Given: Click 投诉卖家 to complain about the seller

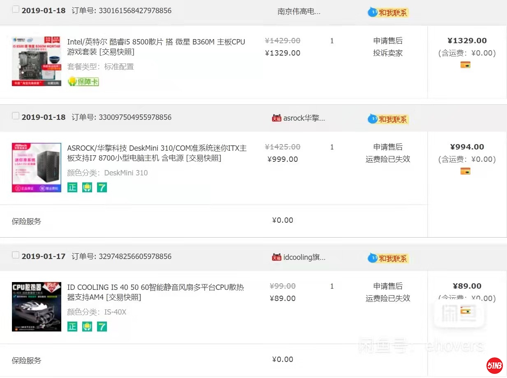Looking at the screenshot, I should (388, 53).
